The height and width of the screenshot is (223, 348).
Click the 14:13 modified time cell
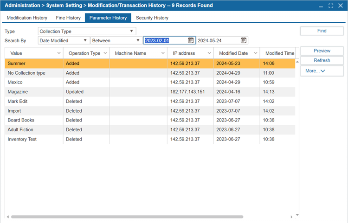[x=277, y=92]
